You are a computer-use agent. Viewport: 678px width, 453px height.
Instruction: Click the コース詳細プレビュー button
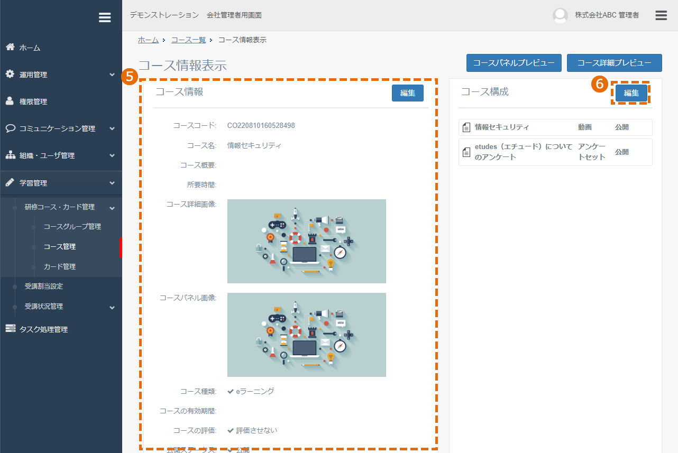614,63
